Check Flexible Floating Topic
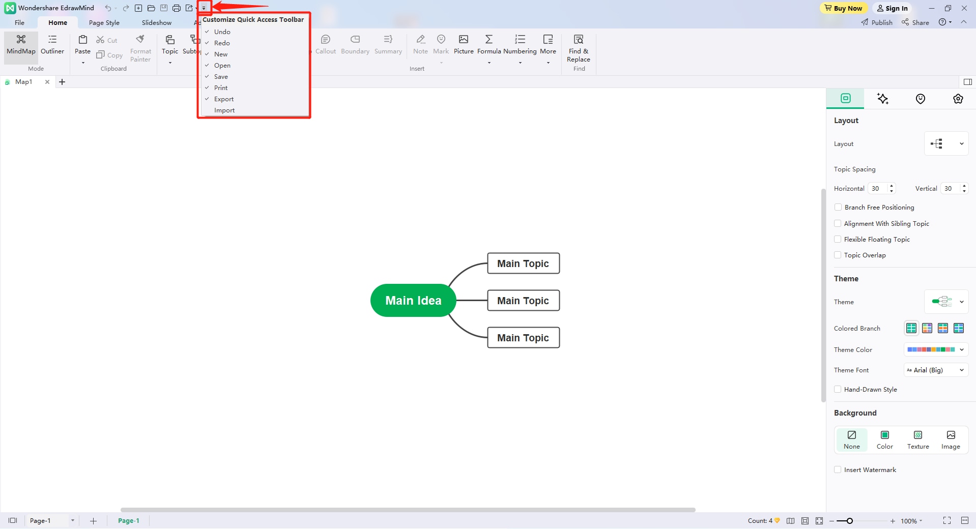This screenshot has width=976, height=529. pos(838,239)
